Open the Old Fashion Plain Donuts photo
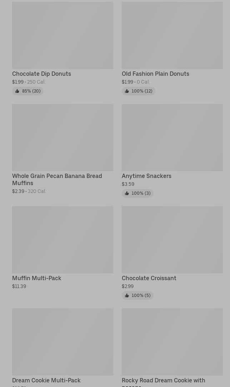Screen dimensions: 230x387 [172, 35]
